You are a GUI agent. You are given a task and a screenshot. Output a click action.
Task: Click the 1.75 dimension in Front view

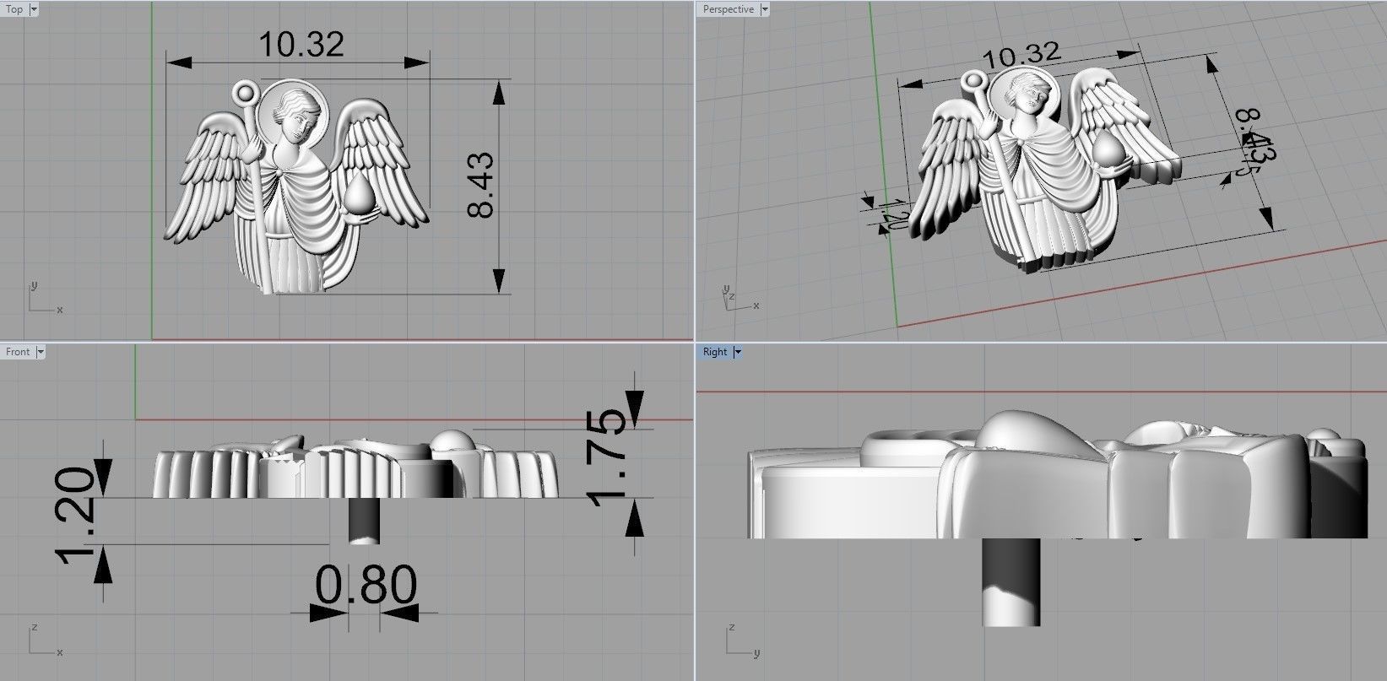point(608,459)
